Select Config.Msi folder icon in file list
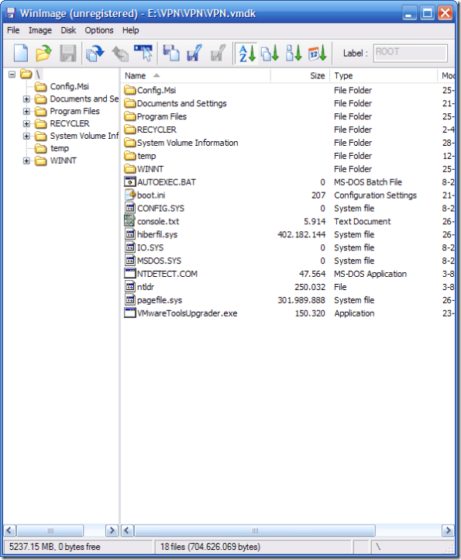The width and height of the screenshot is (461, 560). click(x=130, y=90)
